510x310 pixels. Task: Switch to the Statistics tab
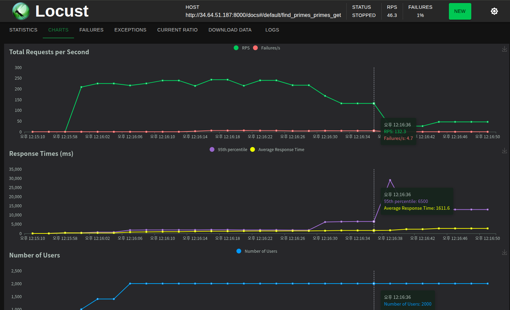click(x=23, y=30)
